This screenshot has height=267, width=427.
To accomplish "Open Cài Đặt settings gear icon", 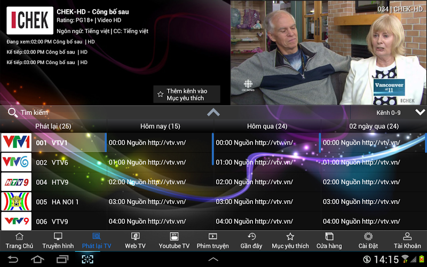I will (x=368, y=236).
